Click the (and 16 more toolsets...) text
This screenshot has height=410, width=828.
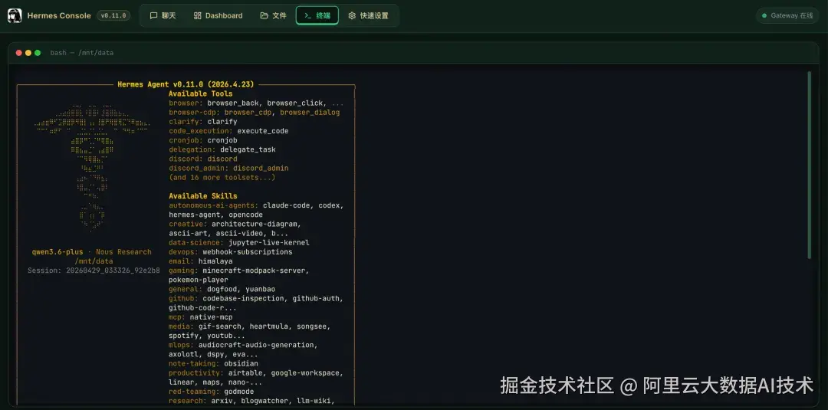[222, 178]
